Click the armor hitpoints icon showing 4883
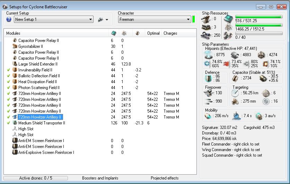 tap(235, 55)
